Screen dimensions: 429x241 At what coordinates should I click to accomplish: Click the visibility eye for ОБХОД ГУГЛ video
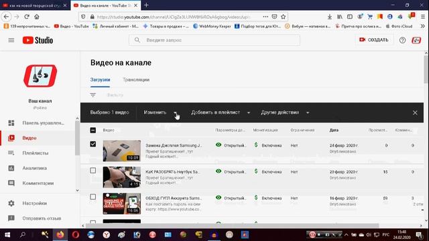pos(219,197)
